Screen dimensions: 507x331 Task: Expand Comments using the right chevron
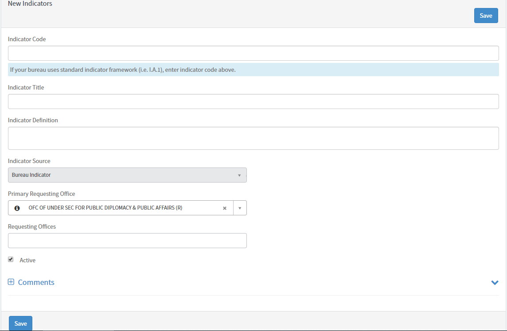click(x=495, y=282)
